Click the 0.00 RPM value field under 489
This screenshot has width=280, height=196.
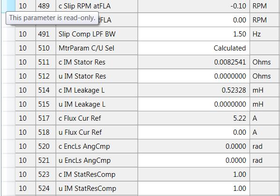pyautogui.click(x=194, y=20)
